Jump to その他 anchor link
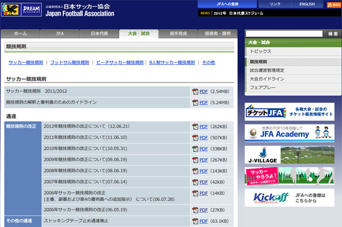Screen dimensions: 342x227 [x=208, y=63]
